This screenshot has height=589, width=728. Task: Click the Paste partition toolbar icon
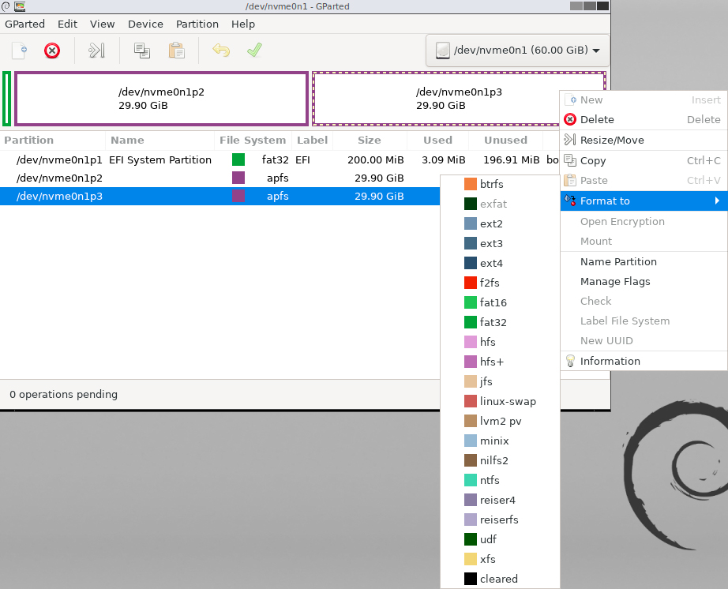click(x=176, y=50)
